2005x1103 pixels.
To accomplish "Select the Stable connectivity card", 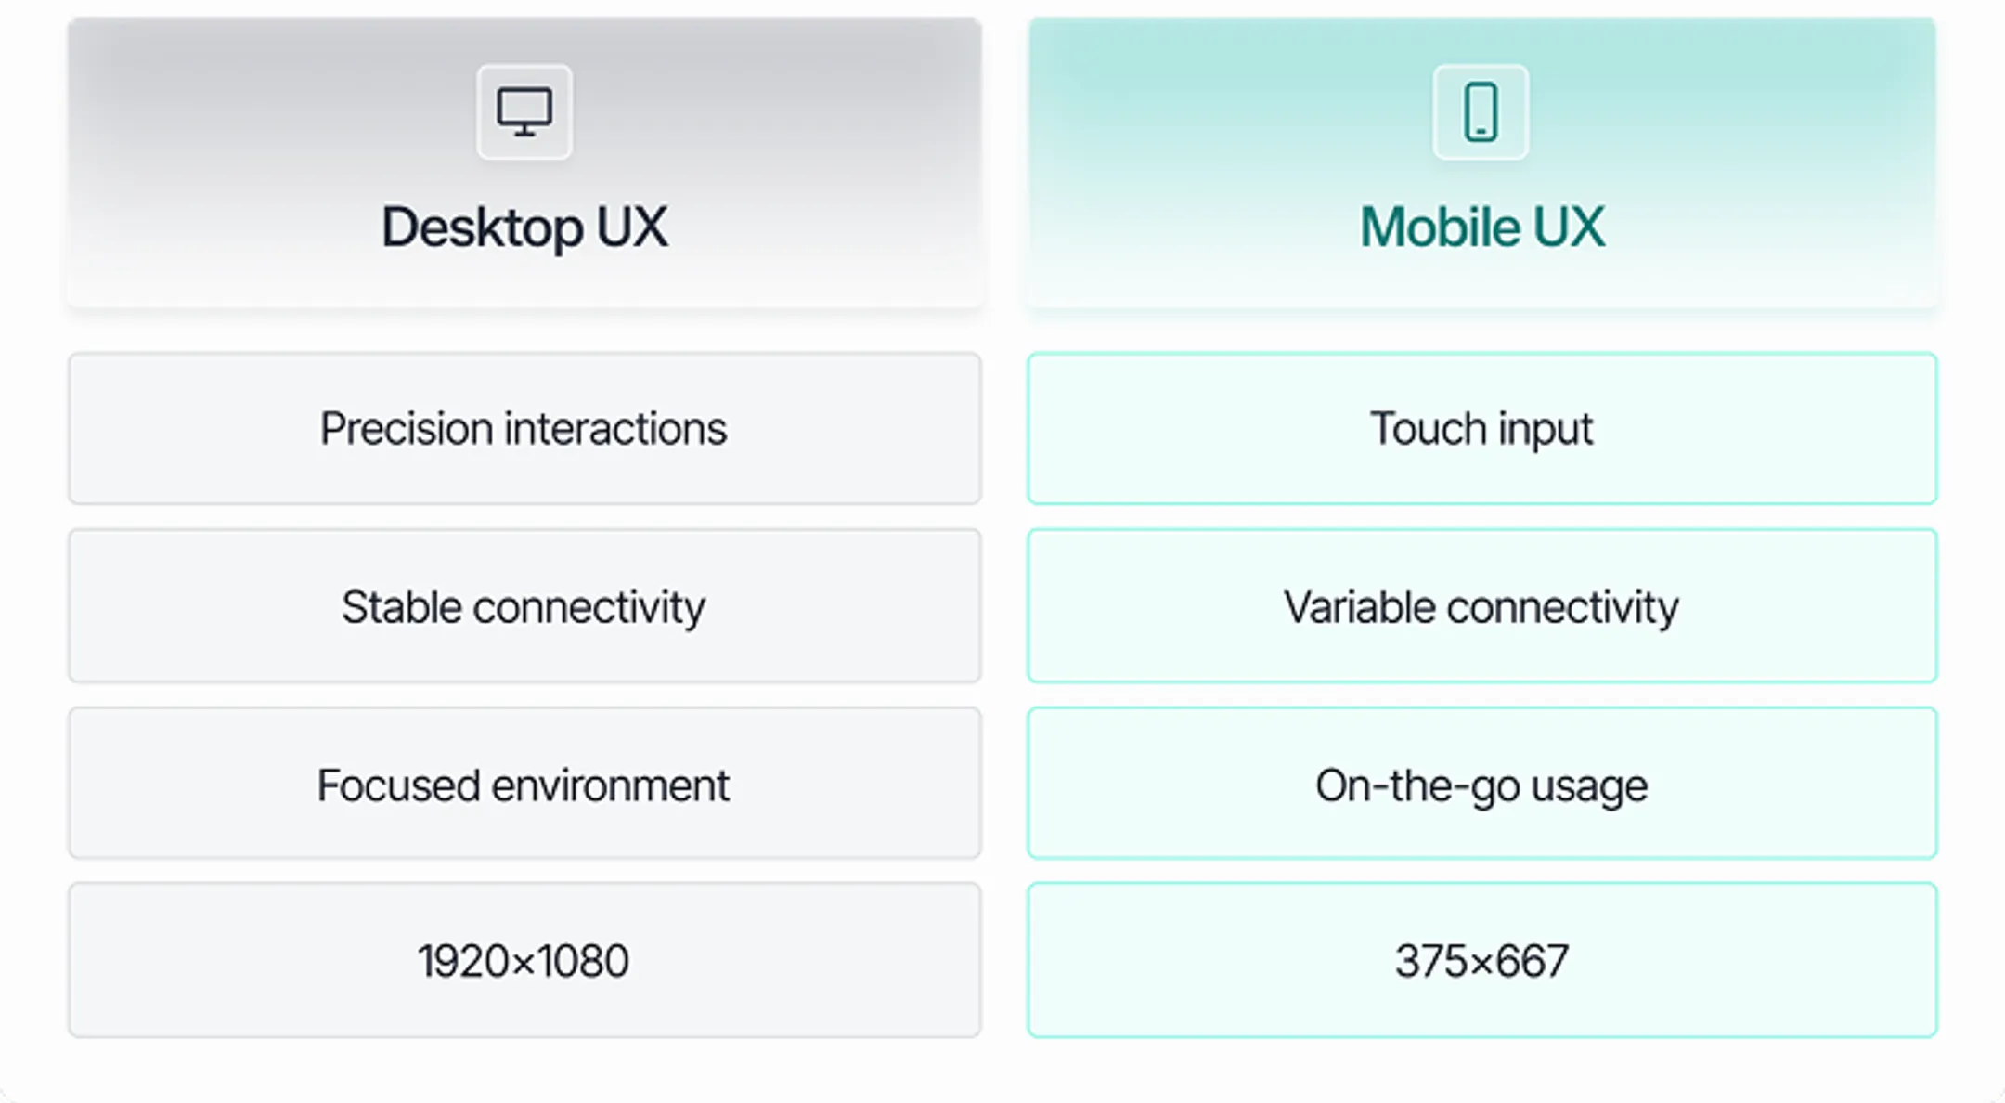I will coord(524,606).
